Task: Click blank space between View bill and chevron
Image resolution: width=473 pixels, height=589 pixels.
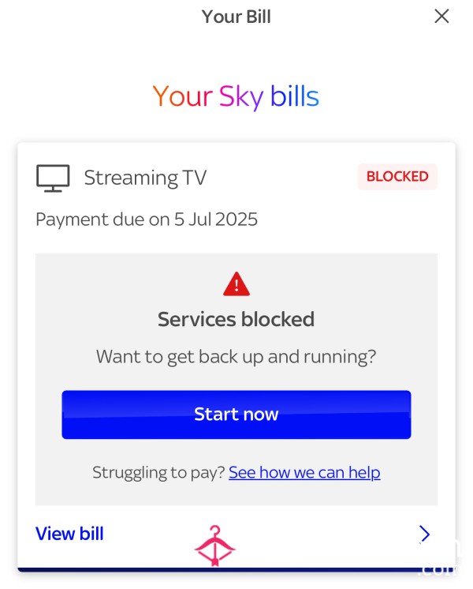Action: (318, 534)
